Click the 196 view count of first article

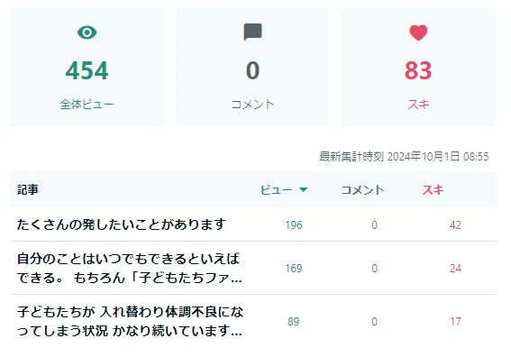click(294, 225)
